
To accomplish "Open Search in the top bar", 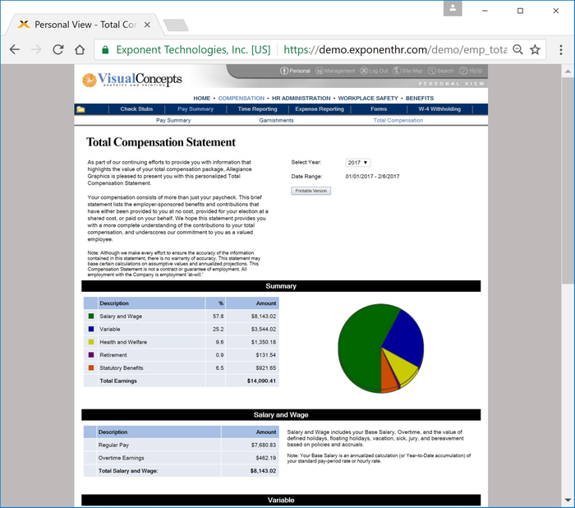I will (441, 71).
